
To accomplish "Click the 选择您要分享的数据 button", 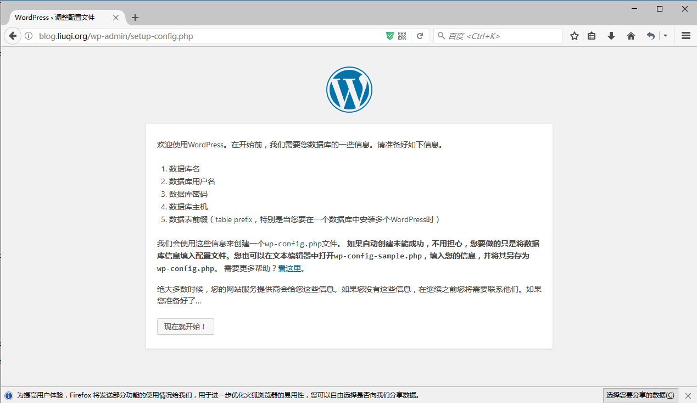I will [x=640, y=395].
